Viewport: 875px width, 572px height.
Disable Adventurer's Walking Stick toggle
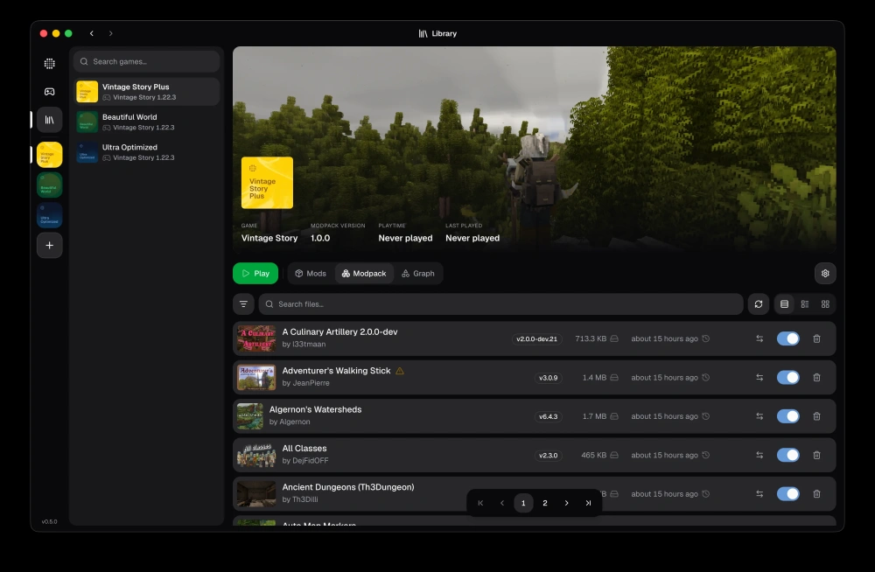point(788,378)
